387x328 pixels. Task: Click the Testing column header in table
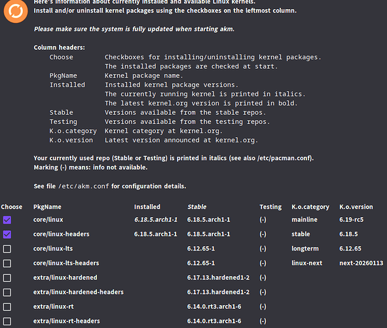(x=270, y=207)
